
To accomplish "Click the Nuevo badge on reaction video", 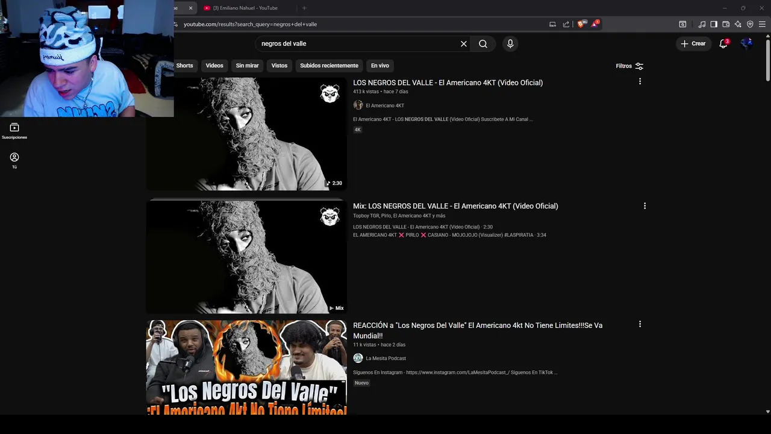I will 361,383.
